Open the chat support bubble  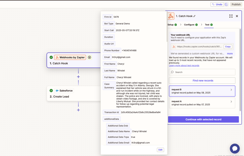(x=234, y=148)
